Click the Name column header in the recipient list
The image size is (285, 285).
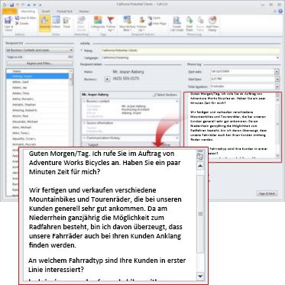[37, 71]
